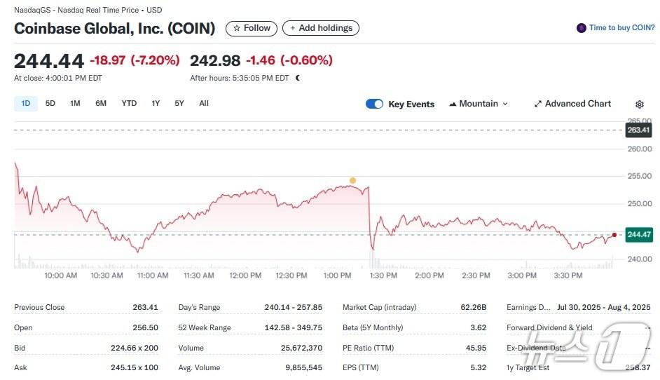The width and height of the screenshot is (660, 380).
Task: Open the Time to buy COIN? link
Action: pyautogui.click(x=621, y=28)
